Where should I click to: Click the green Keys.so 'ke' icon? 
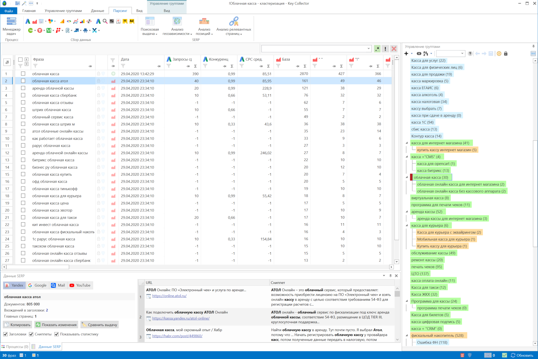coord(30,30)
